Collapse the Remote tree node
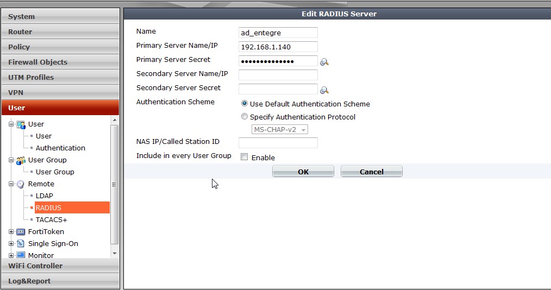This screenshot has height=290, width=551. pos(11,184)
